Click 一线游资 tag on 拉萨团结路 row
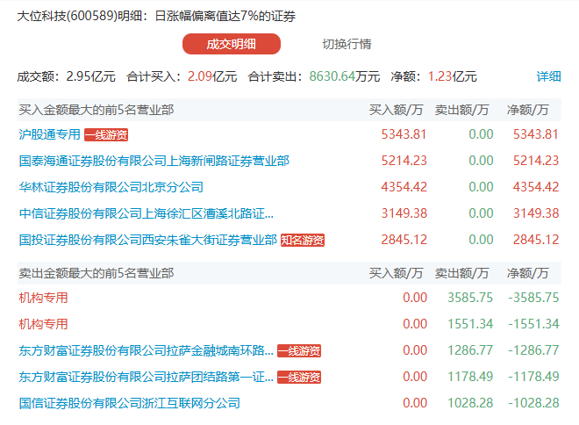 click(299, 378)
